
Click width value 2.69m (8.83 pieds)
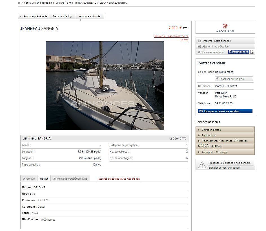(x=90, y=158)
